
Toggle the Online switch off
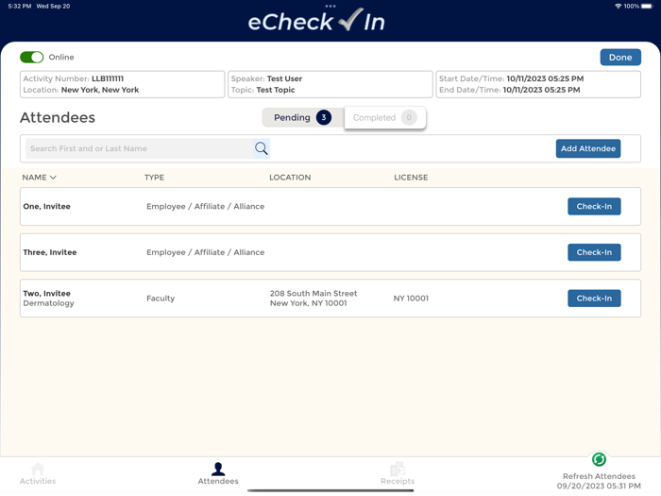pyautogui.click(x=31, y=57)
